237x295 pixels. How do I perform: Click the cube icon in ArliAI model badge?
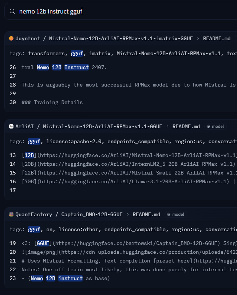[208, 126]
